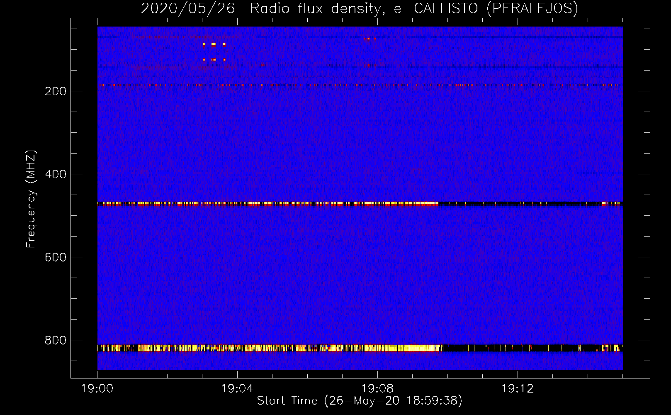The height and width of the screenshot is (415, 671).
Task: Click the '600' frequency tick label
Action: tap(56, 257)
